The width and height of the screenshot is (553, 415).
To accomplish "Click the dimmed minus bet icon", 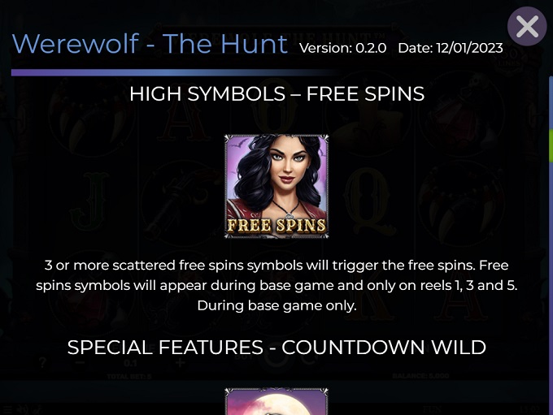I will (x=80, y=362).
